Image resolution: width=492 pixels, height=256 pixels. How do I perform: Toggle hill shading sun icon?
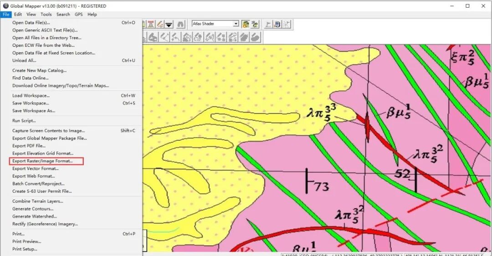[246, 24]
